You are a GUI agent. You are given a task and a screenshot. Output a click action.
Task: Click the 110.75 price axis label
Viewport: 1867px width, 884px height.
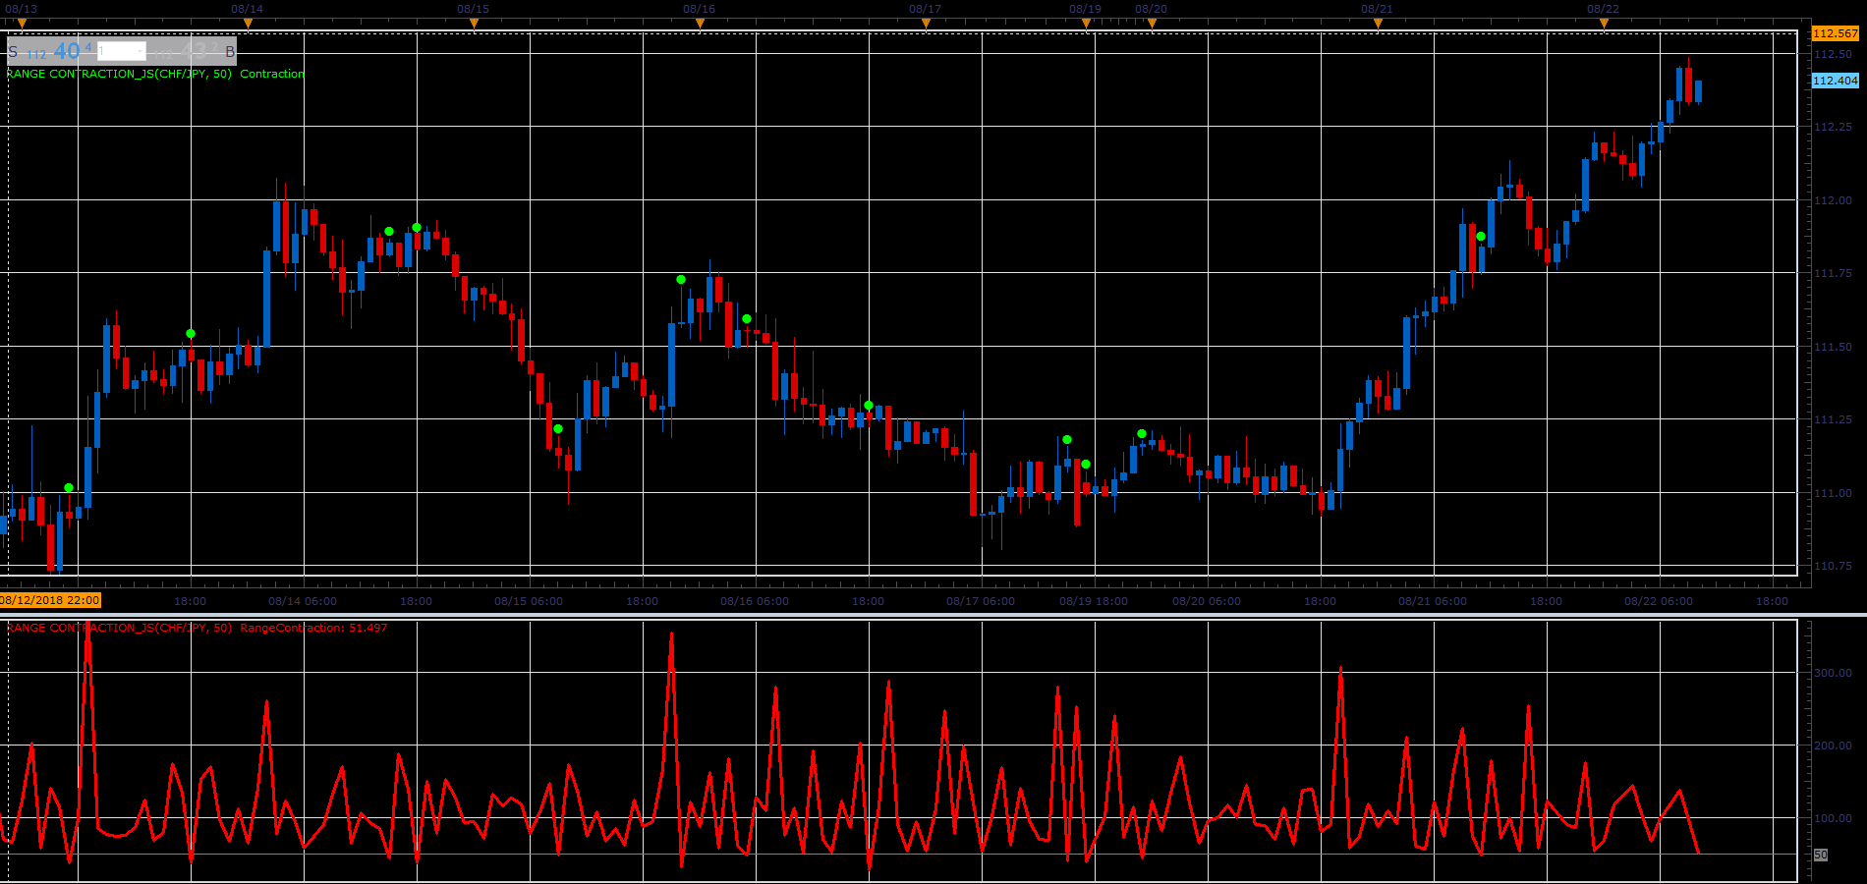pos(1833,566)
